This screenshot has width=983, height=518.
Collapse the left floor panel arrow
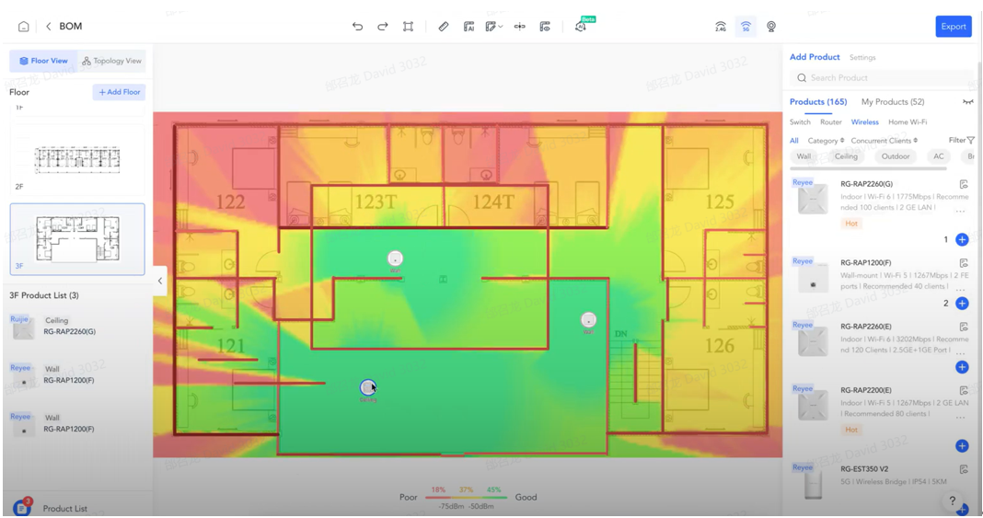tap(159, 281)
